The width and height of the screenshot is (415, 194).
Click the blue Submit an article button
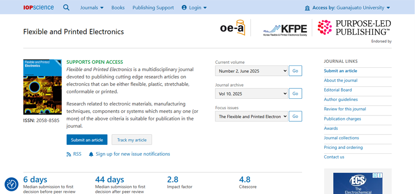[87, 140]
